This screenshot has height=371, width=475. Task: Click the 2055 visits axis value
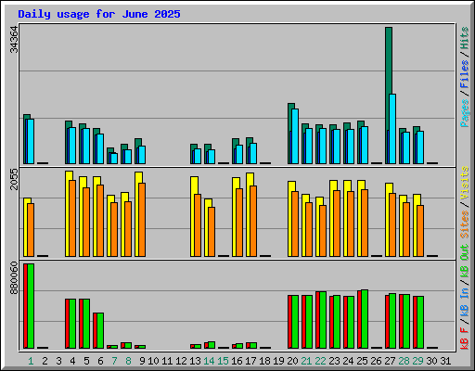click(x=14, y=179)
